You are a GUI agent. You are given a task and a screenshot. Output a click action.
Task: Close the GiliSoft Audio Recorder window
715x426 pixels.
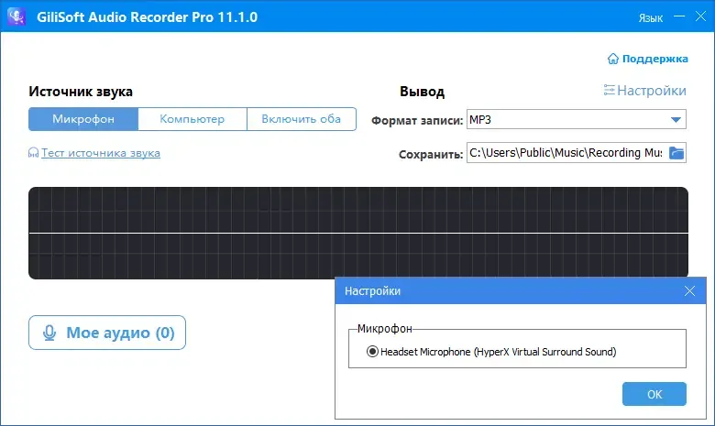[701, 16]
